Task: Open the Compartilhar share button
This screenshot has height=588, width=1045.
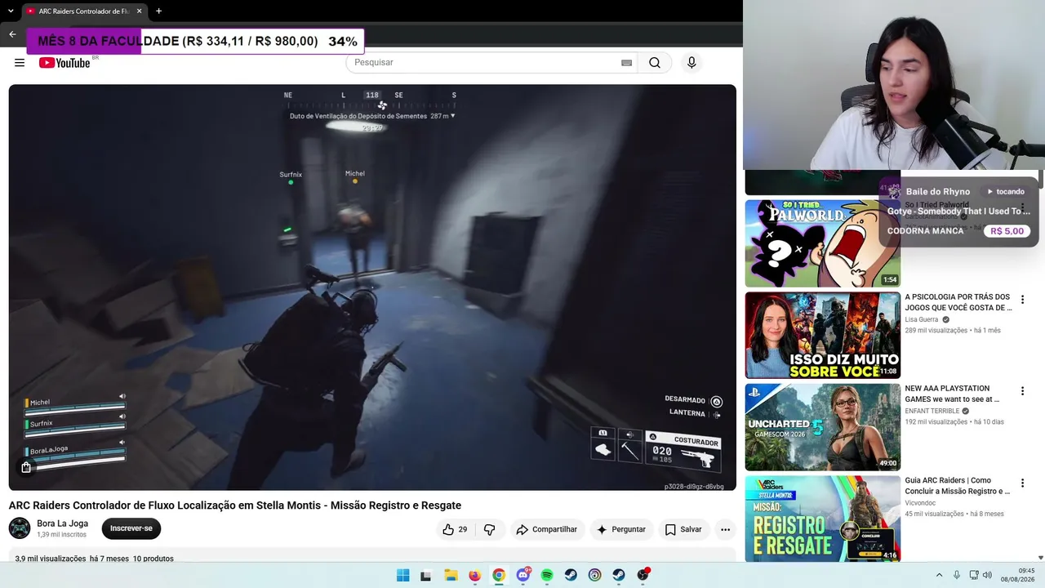Action: pos(547,529)
